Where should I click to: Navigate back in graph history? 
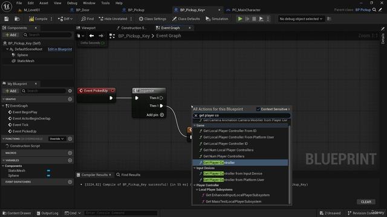pos(91,36)
